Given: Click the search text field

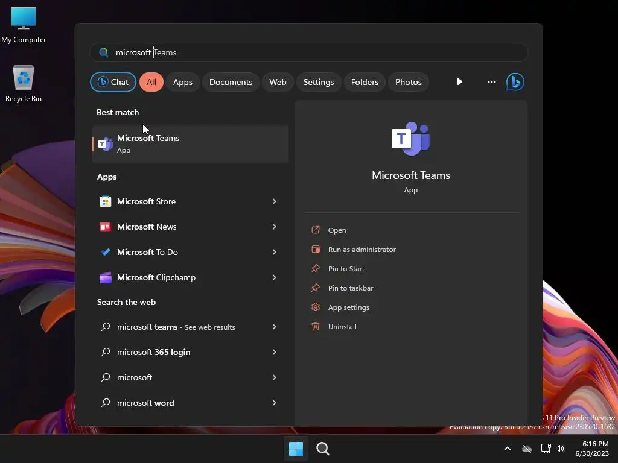Looking at the screenshot, I should tap(308, 52).
